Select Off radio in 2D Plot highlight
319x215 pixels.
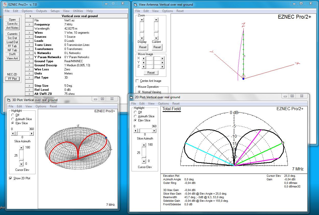point(135,112)
